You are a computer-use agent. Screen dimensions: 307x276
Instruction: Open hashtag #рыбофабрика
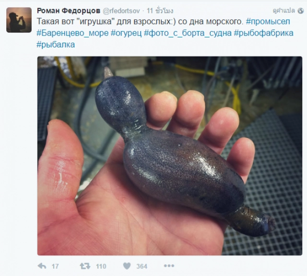point(264,33)
